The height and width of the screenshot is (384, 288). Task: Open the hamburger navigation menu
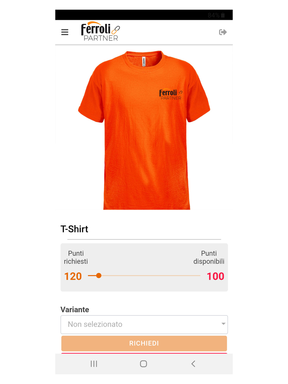click(65, 32)
